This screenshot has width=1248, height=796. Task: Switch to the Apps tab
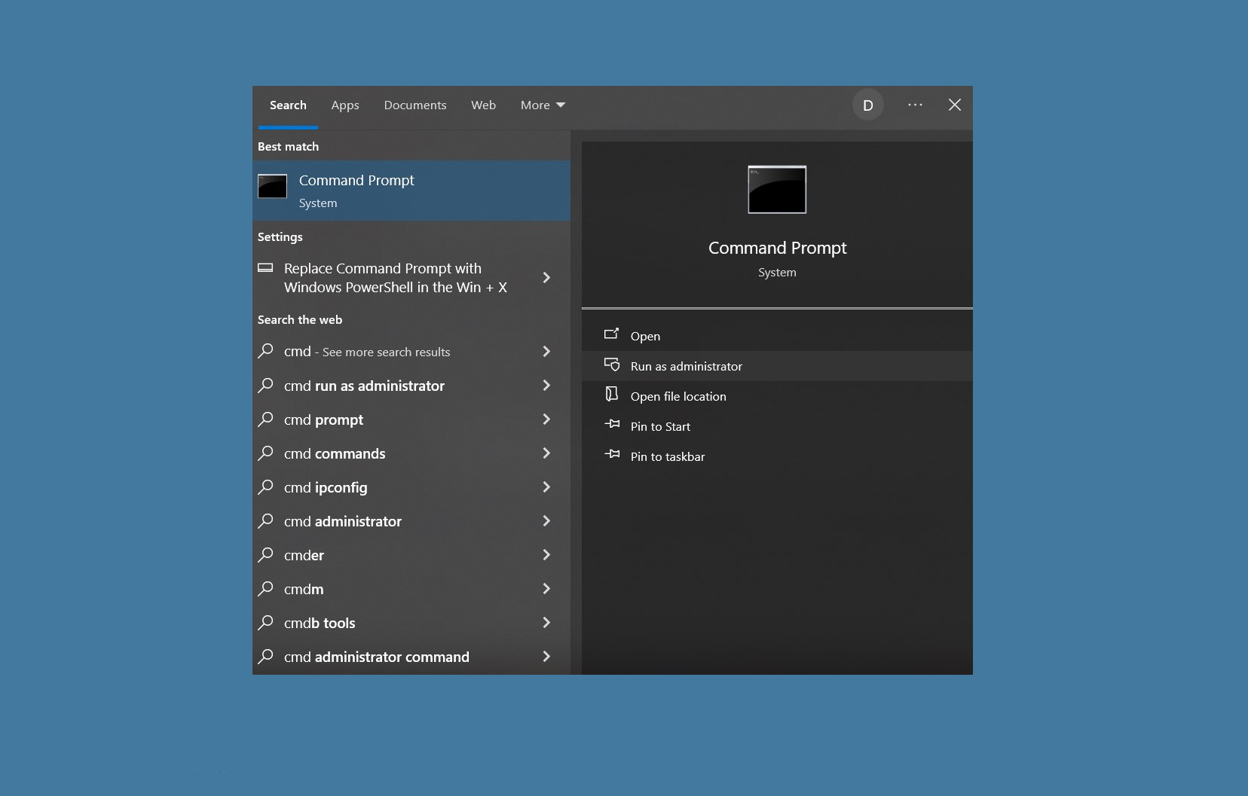pos(345,105)
